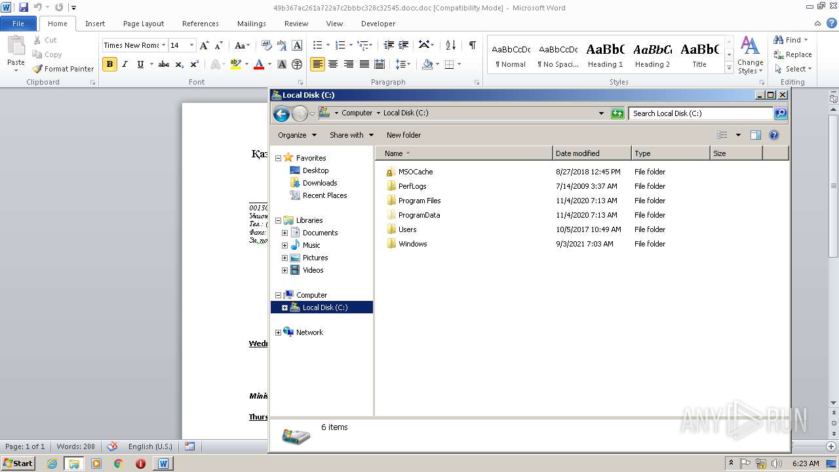
Task: Toggle Underline formatting button
Action: (140, 64)
